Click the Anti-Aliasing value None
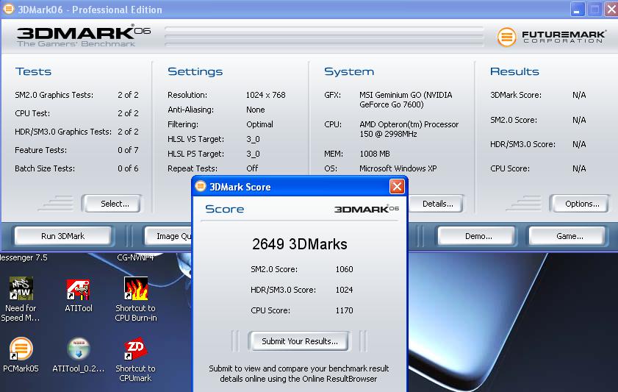Screen dimensions: 618x392 click(x=256, y=110)
